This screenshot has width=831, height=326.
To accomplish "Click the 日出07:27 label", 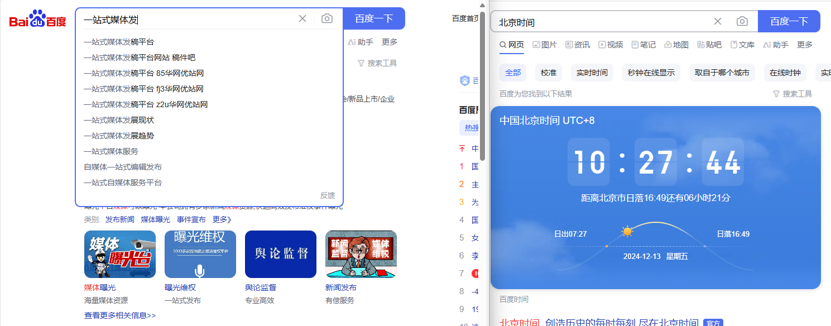I will click(570, 234).
